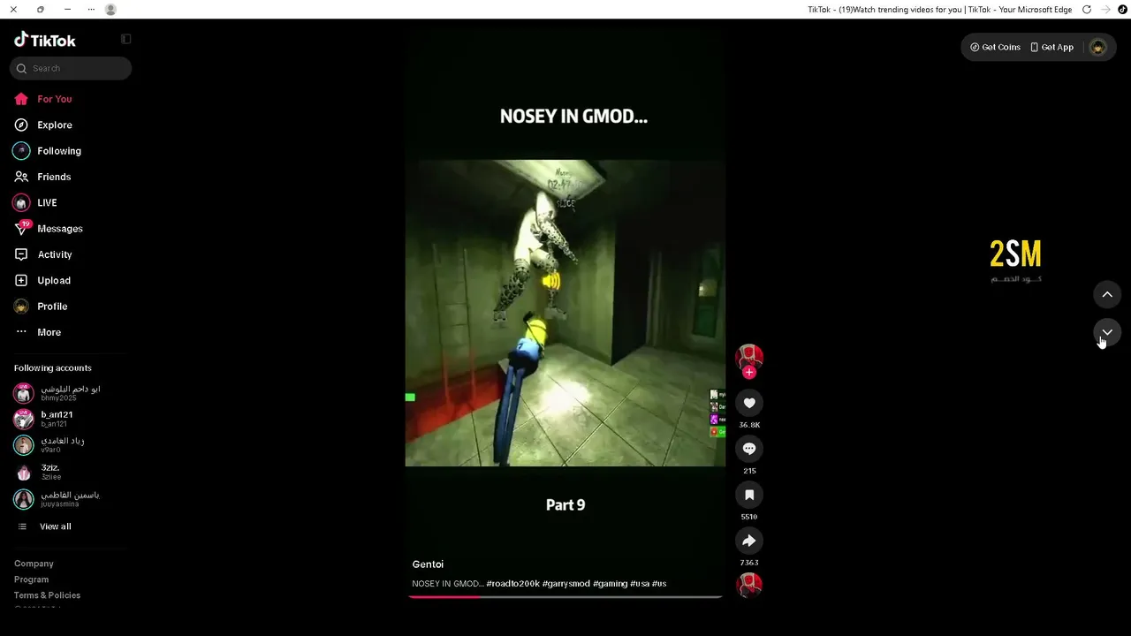
Task: Go to Profile in sidebar
Action: (x=52, y=307)
